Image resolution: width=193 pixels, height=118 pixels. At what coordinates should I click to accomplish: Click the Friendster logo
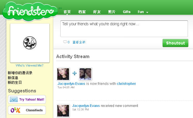(x=30, y=11)
